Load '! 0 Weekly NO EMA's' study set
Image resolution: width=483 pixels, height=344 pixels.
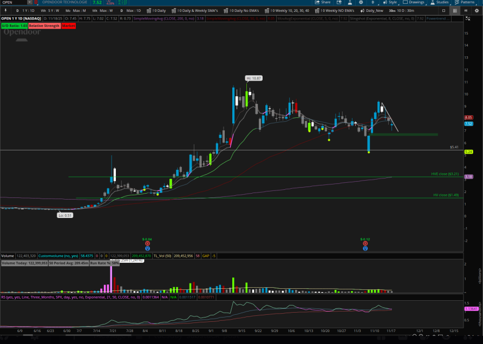tap(335, 10)
